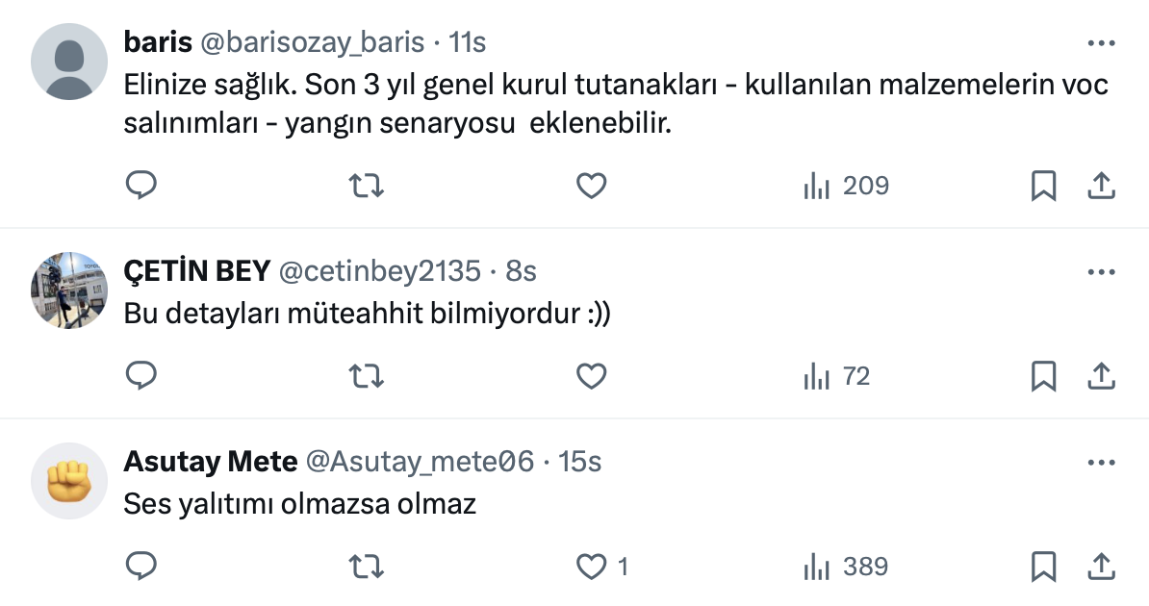1149x606 pixels.
Task: Open ÇETİN BEY display name link
Action: 196,272
